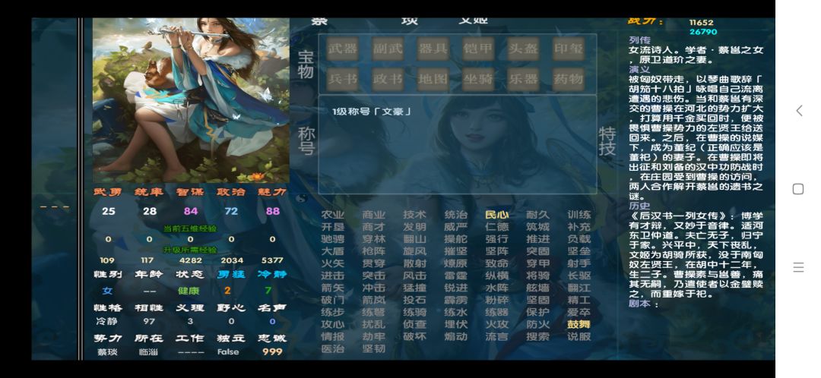This screenshot has width=821, height=378.
Task: Tap the Android home square icon
Action: 798,189
